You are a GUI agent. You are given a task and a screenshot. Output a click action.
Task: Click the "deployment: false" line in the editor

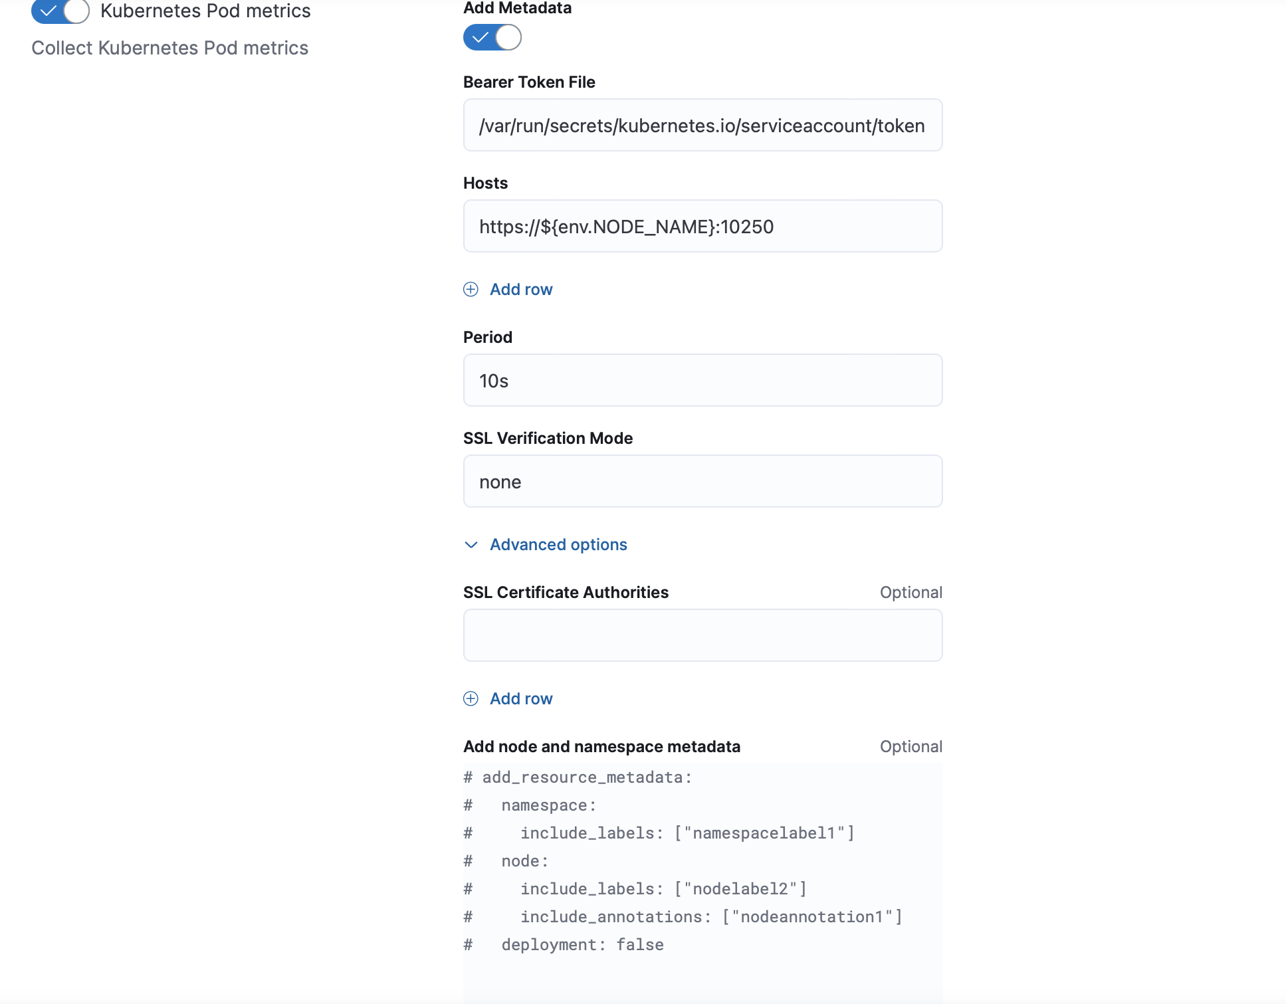(x=582, y=944)
